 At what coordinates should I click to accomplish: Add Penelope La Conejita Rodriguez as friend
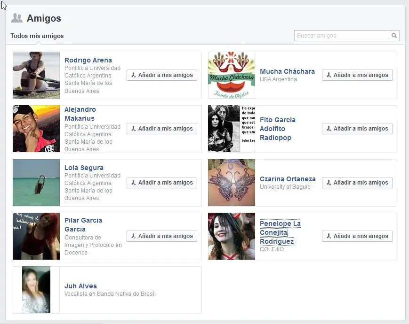pos(357,236)
